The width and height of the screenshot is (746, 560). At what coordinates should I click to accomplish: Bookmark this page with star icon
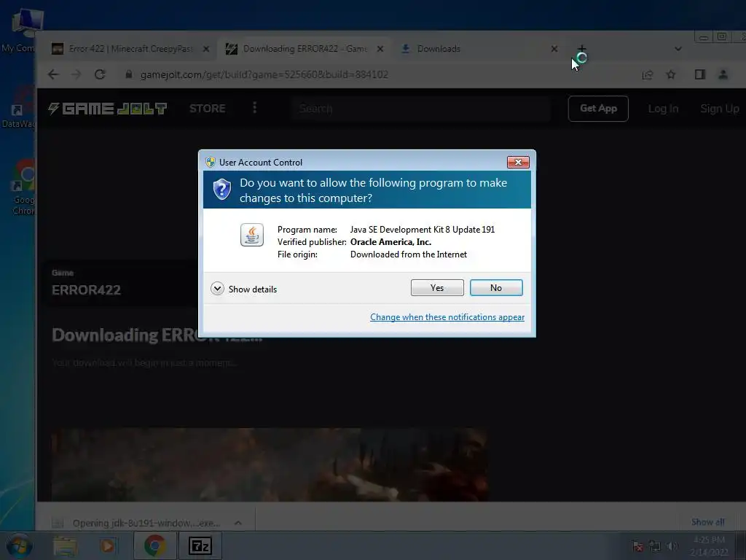tap(671, 74)
